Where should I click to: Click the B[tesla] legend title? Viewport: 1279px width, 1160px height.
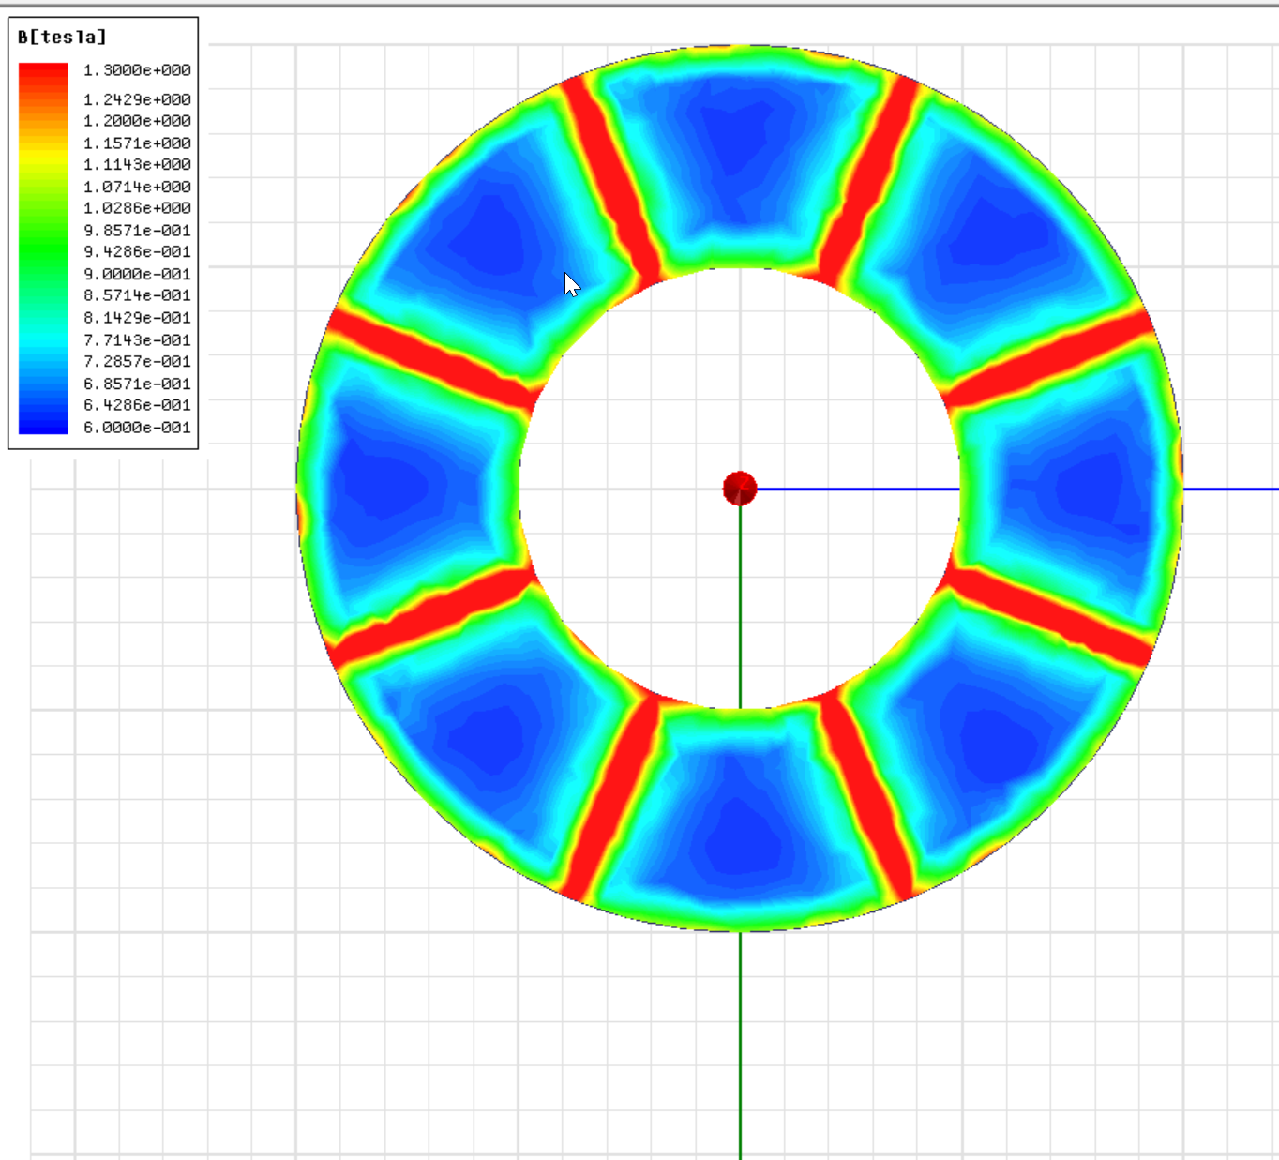(62, 38)
